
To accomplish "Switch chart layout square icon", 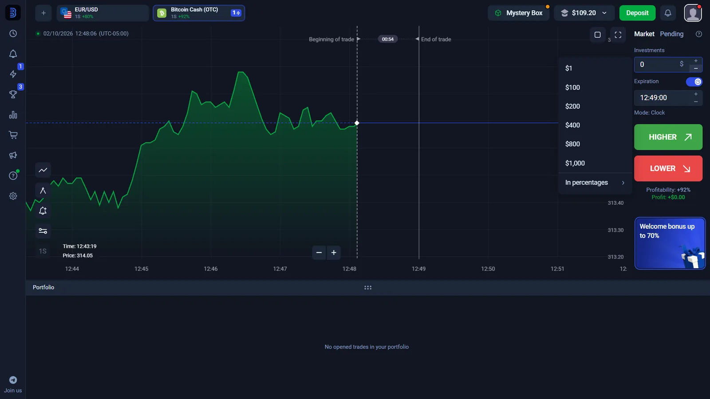I will coord(598,35).
